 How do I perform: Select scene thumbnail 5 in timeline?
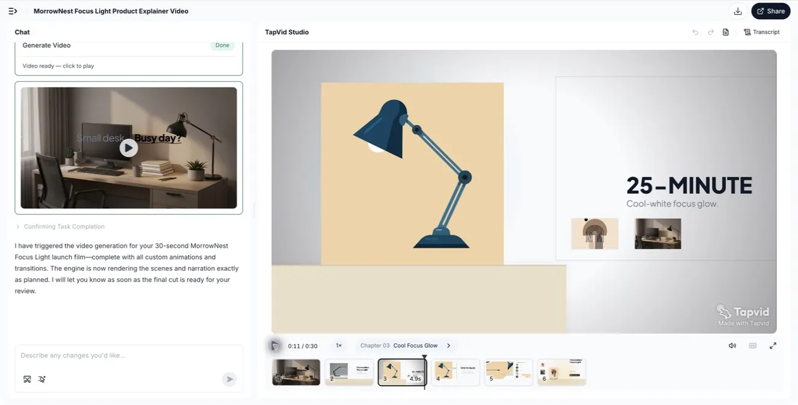(508, 372)
